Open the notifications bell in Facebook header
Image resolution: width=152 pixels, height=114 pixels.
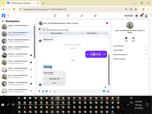tap(141, 16)
